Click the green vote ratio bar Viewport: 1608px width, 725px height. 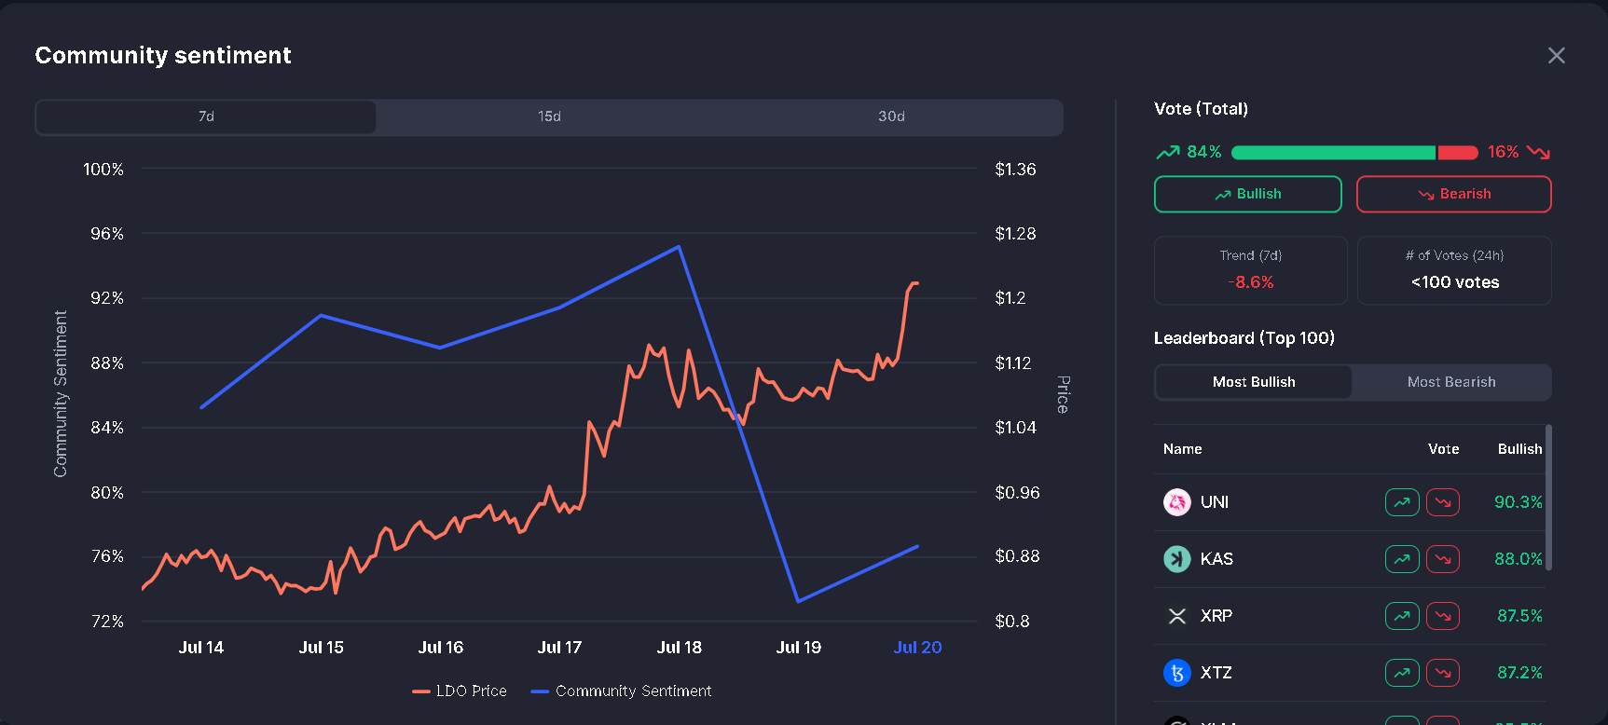pos(1333,153)
